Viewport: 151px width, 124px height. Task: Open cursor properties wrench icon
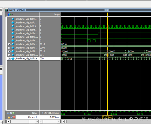point(12,117)
